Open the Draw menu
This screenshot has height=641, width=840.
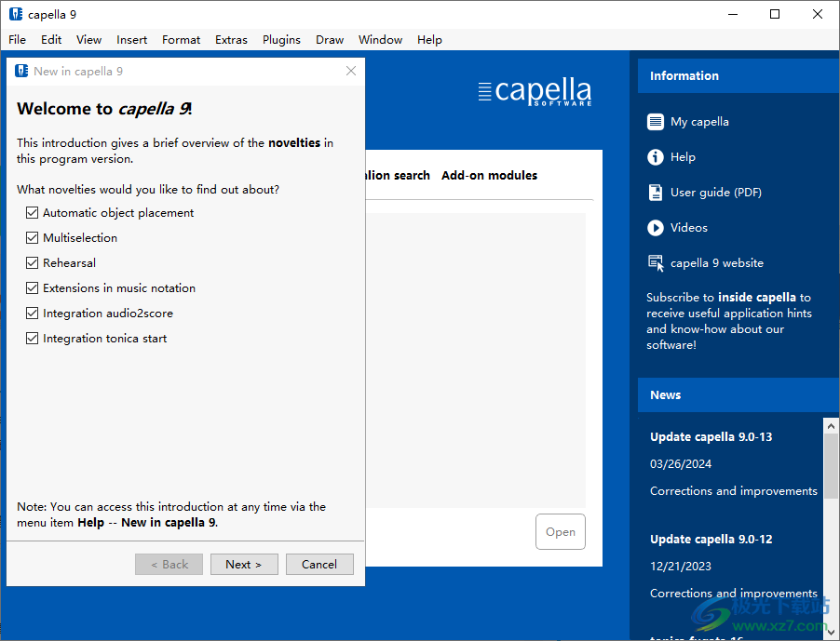tap(329, 39)
